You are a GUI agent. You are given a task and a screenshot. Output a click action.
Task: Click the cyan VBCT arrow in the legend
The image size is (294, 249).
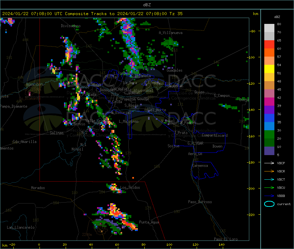tap(269, 179)
